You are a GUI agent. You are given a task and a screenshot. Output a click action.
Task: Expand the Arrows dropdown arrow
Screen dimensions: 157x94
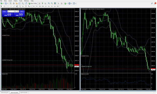(31, 6)
